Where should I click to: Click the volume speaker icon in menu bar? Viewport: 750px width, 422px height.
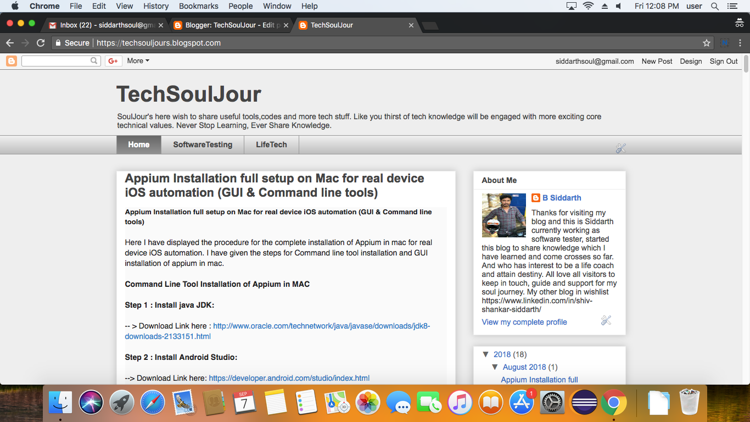coord(619,6)
